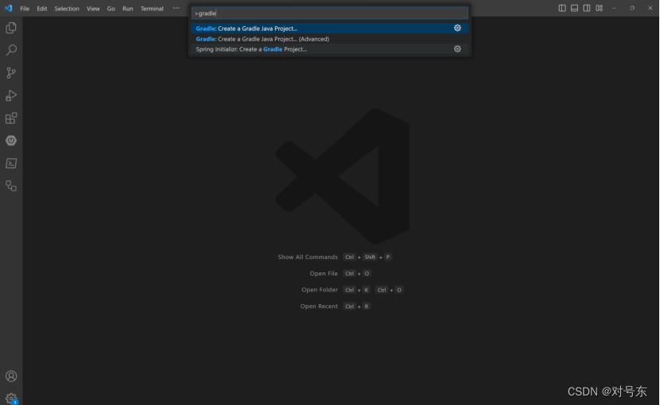
Task: Open the Run menu
Action: click(127, 9)
